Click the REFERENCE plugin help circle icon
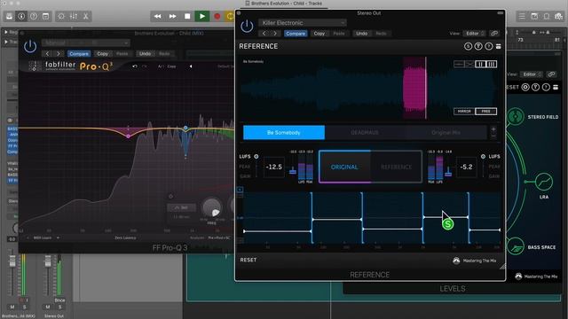 pos(489,46)
